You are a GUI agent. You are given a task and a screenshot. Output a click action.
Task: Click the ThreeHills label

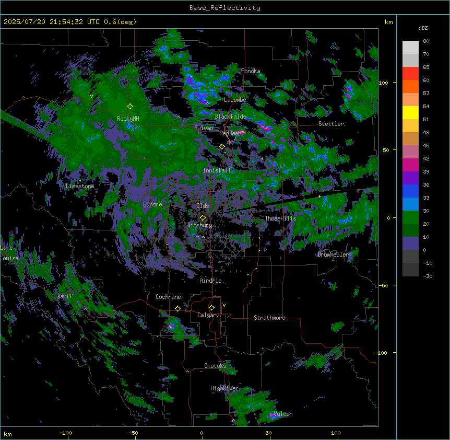[280, 218]
